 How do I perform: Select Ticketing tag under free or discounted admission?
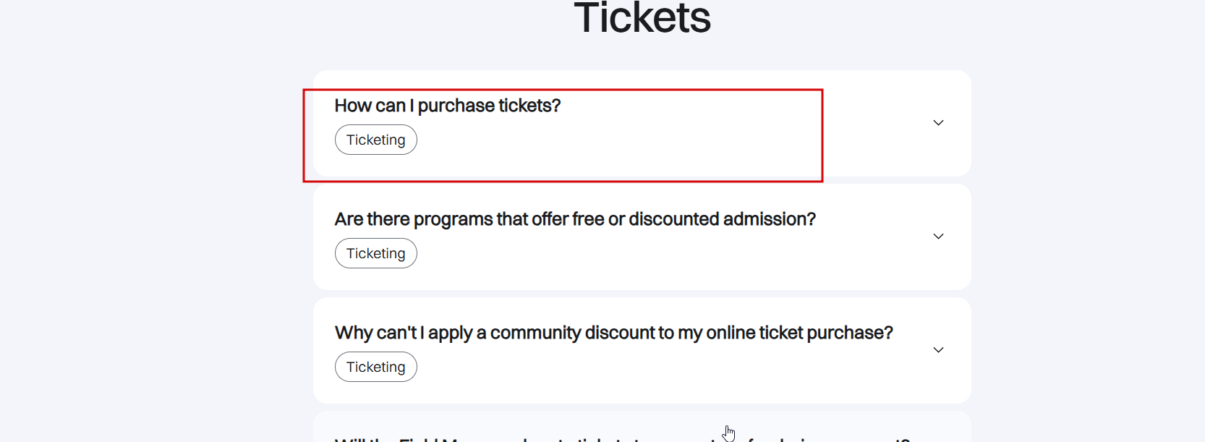[376, 253]
